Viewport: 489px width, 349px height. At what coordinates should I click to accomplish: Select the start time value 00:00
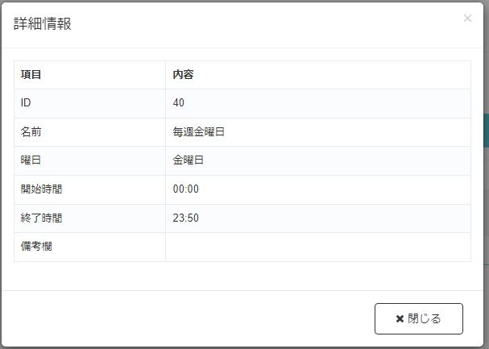[x=185, y=189]
